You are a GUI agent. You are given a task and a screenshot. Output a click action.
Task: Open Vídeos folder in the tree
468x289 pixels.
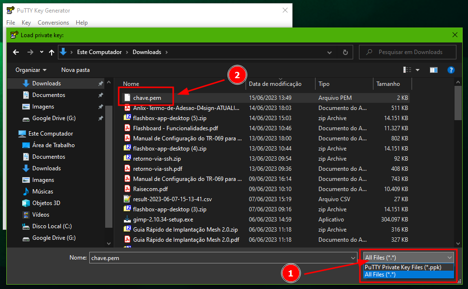click(x=41, y=215)
